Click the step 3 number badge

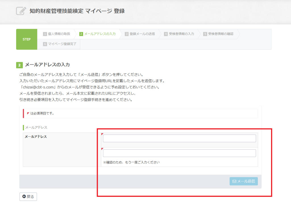(x=126, y=34)
